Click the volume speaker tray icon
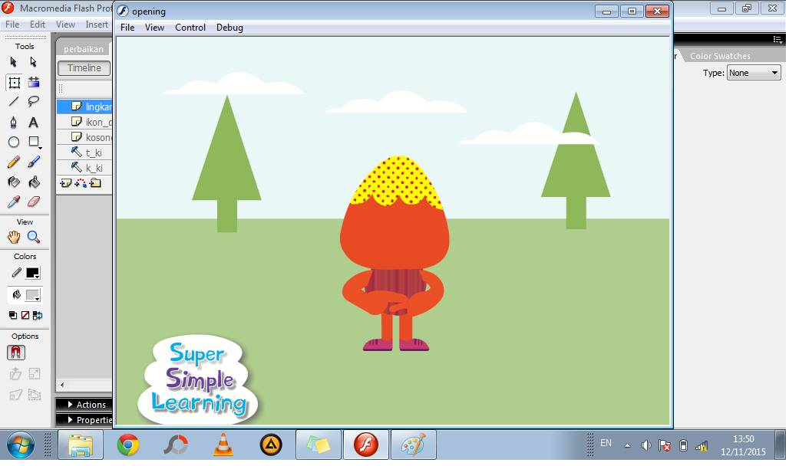 646,445
